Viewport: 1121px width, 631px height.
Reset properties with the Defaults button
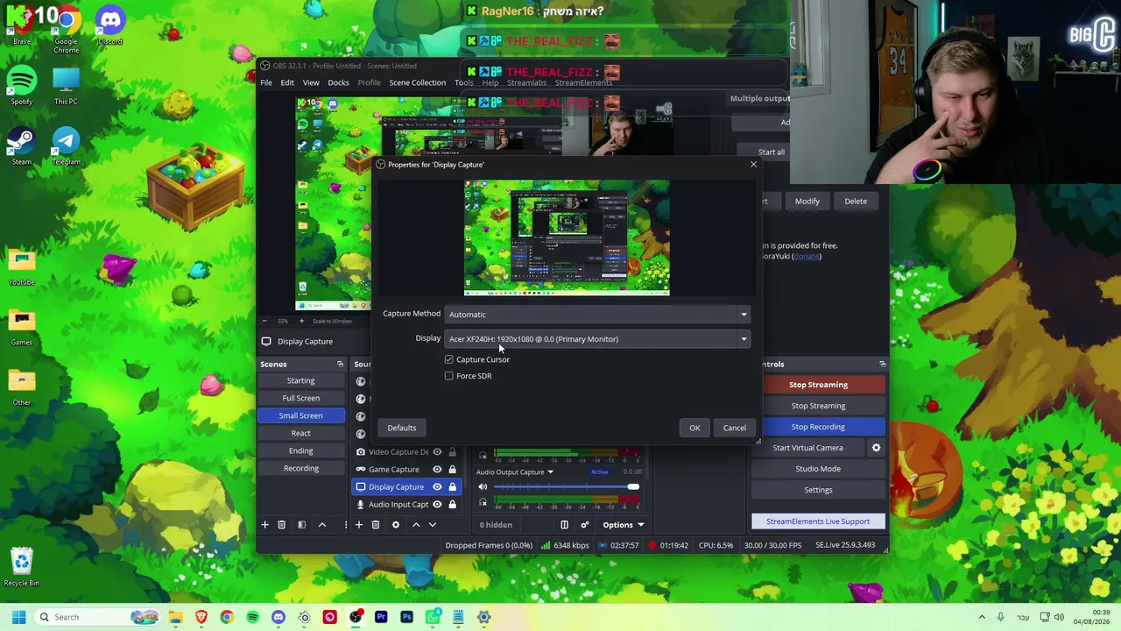tap(402, 428)
